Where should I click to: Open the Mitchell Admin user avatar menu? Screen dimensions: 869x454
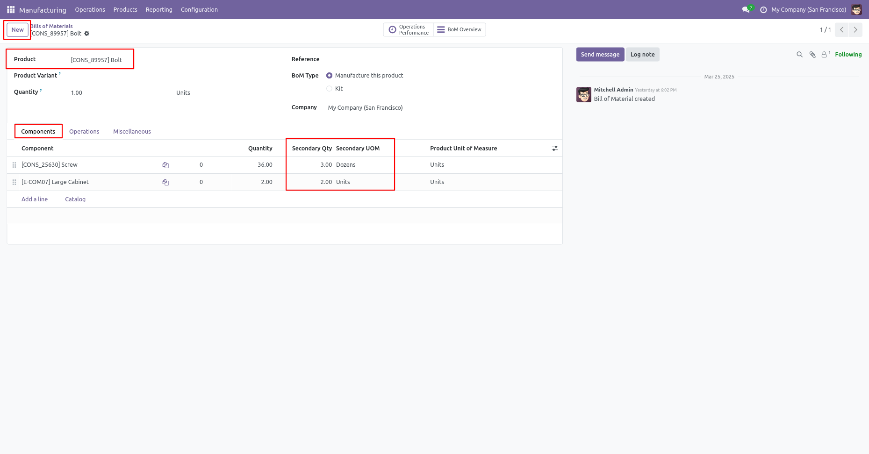[x=856, y=9]
